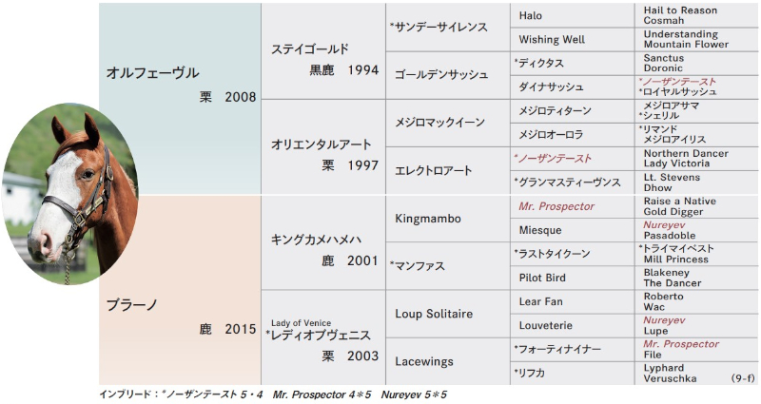This screenshot has height=404, width=761.
Task: Click the inbreeding summary line below table
Action: (x=273, y=394)
